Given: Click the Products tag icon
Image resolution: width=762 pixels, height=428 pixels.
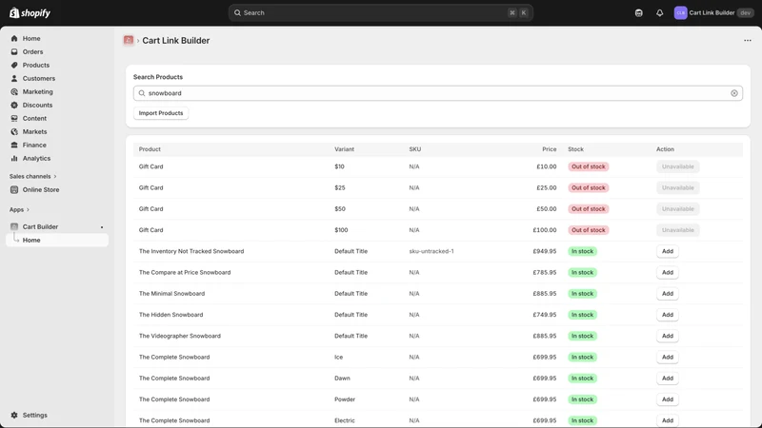Looking at the screenshot, I should point(14,65).
